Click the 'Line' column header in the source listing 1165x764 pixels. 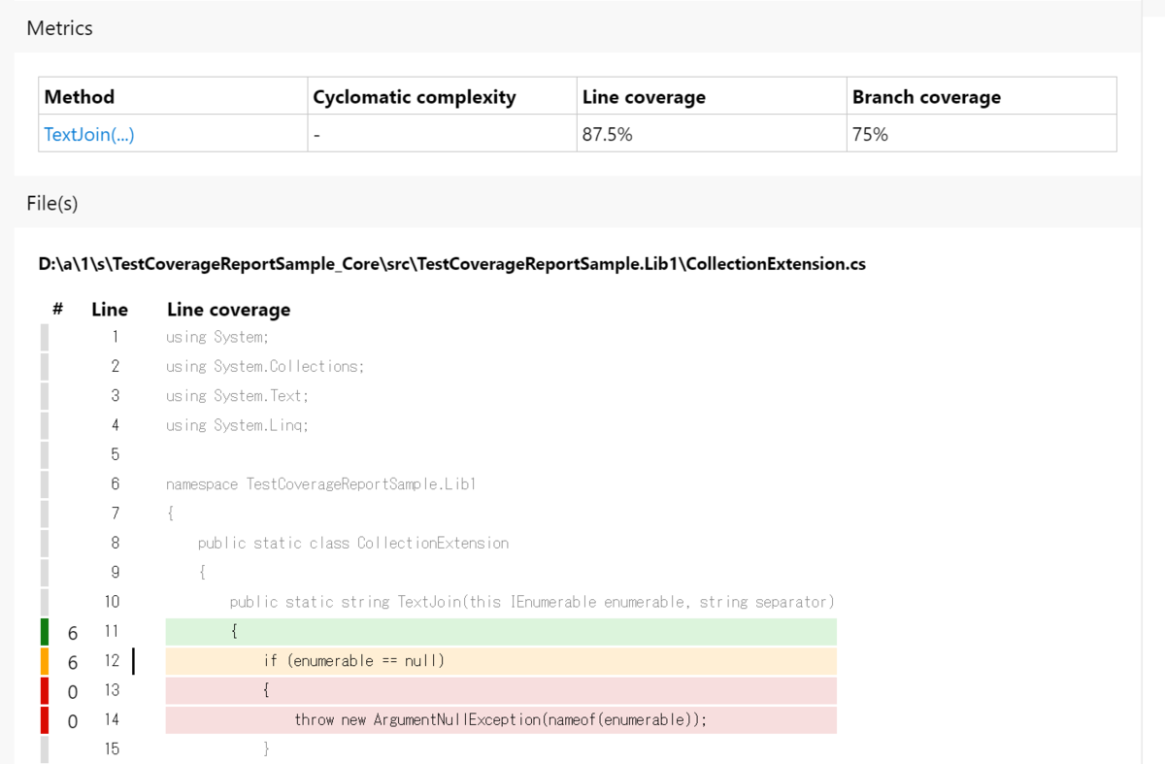110,310
